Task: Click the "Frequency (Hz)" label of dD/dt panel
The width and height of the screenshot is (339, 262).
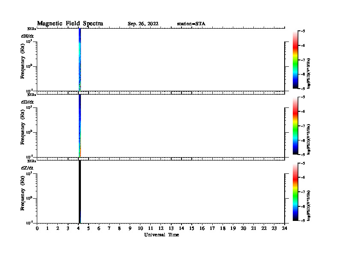Action: [x=23, y=127]
